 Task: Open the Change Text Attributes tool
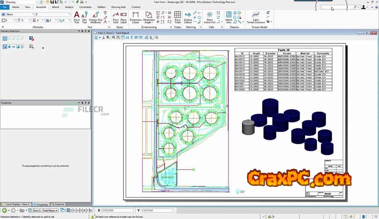(x=95, y=17)
